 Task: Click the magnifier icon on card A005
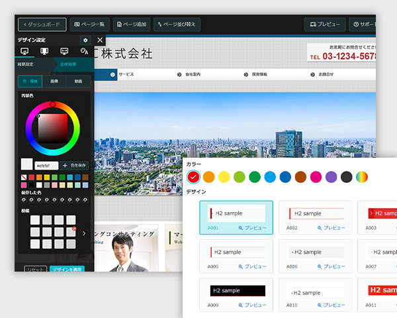click(241, 266)
